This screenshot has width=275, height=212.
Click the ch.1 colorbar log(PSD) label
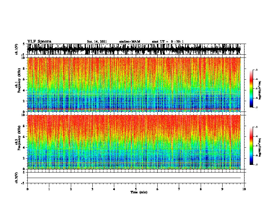click(x=260, y=90)
